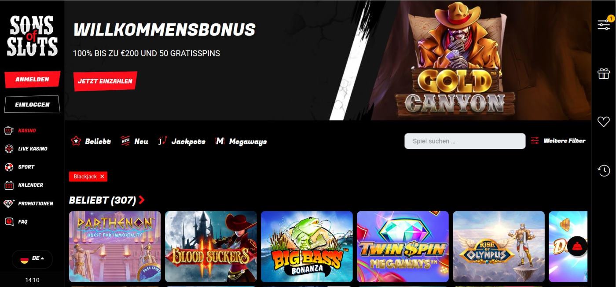Expand the Beliebt (307) section arrow
The image size is (616, 287).
[141, 200]
